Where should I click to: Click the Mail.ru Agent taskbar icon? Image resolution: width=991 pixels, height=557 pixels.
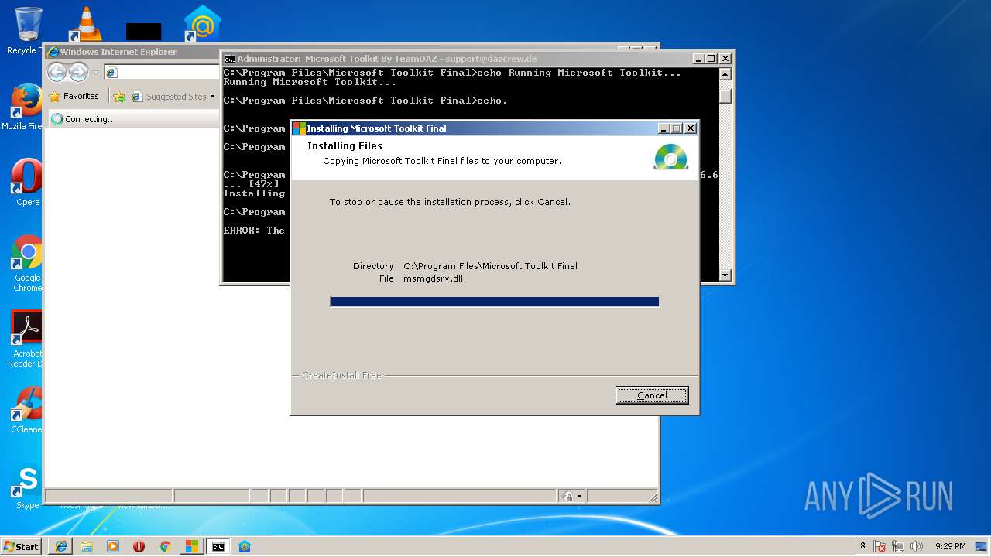tap(245, 546)
